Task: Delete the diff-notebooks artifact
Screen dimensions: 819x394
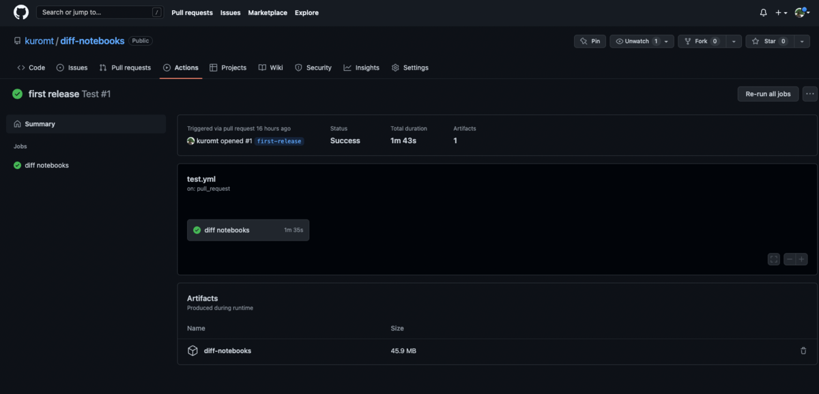Action: [x=803, y=350]
